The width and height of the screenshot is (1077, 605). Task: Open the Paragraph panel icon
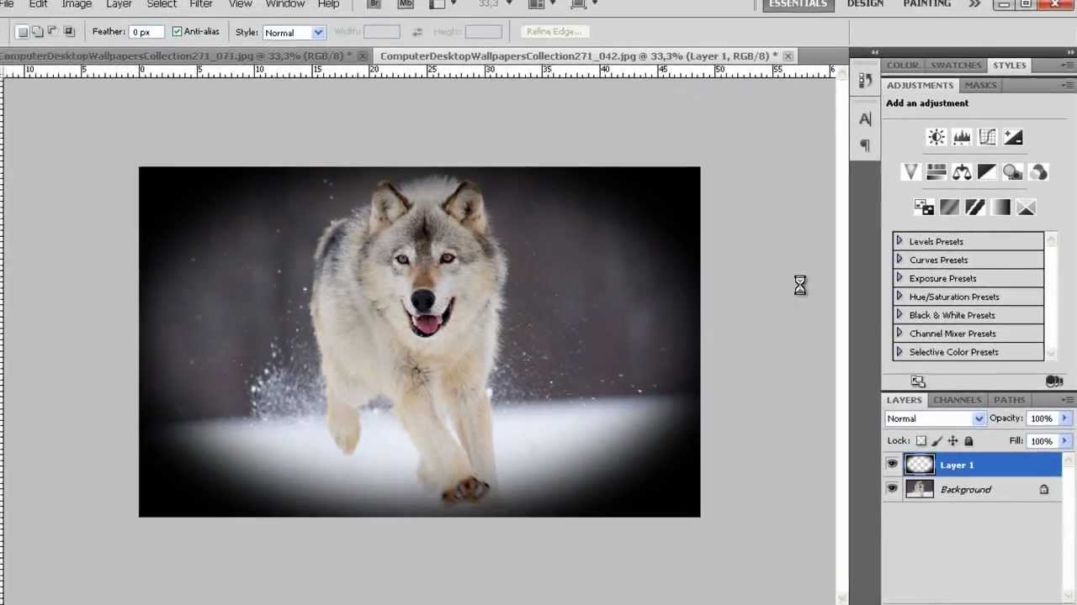click(x=865, y=145)
